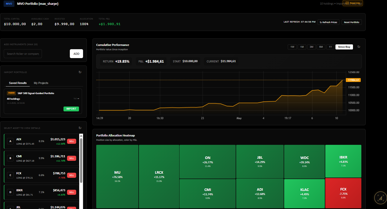Sell the CMI position
Viewport: 387px width, 209px height.
coord(72,158)
